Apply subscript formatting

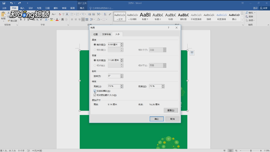coord(38,20)
